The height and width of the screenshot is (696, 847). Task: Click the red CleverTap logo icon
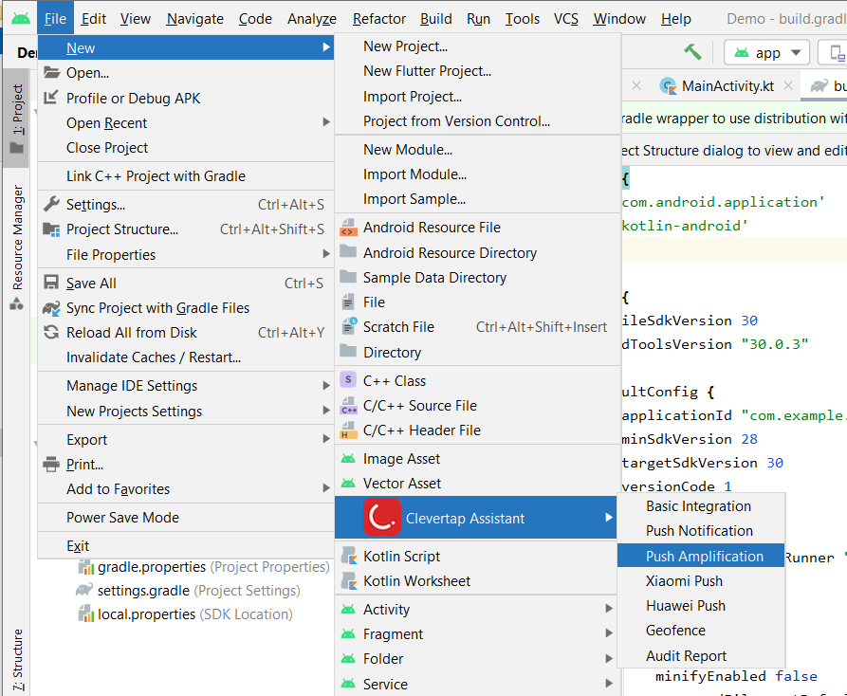pos(382,518)
